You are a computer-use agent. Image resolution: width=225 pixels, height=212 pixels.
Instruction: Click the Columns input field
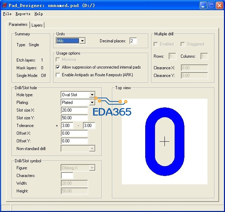(204, 56)
